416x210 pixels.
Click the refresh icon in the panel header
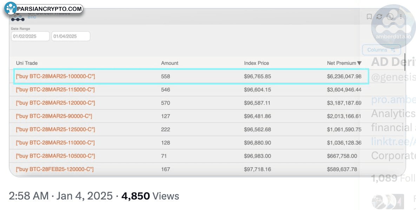pyautogui.click(x=379, y=16)
